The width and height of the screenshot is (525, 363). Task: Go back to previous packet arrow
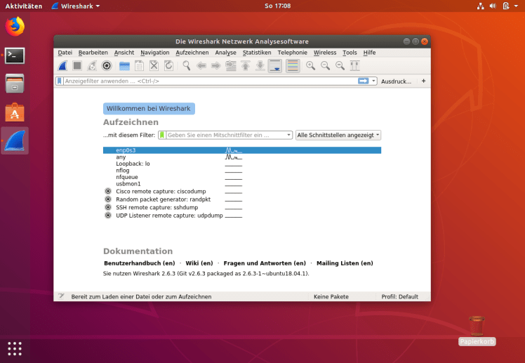pyautogui.click(x=201, y=65)
